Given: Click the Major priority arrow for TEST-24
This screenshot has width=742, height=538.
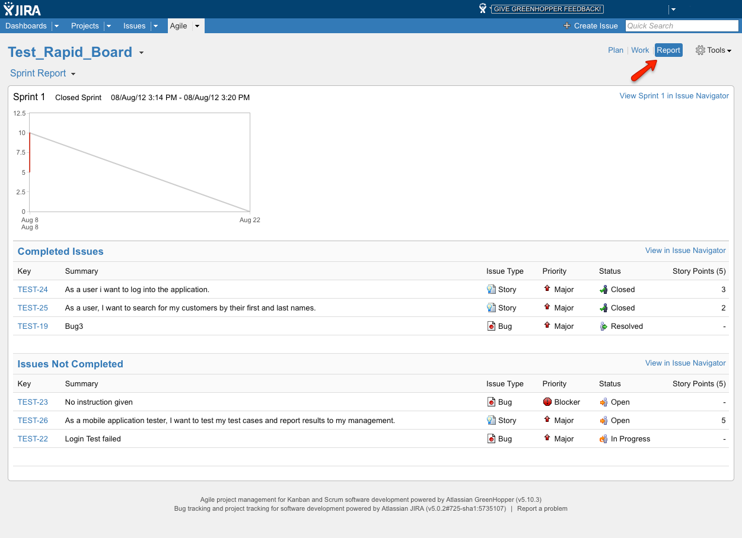Looking at the screenshot, I should (547, 289).
